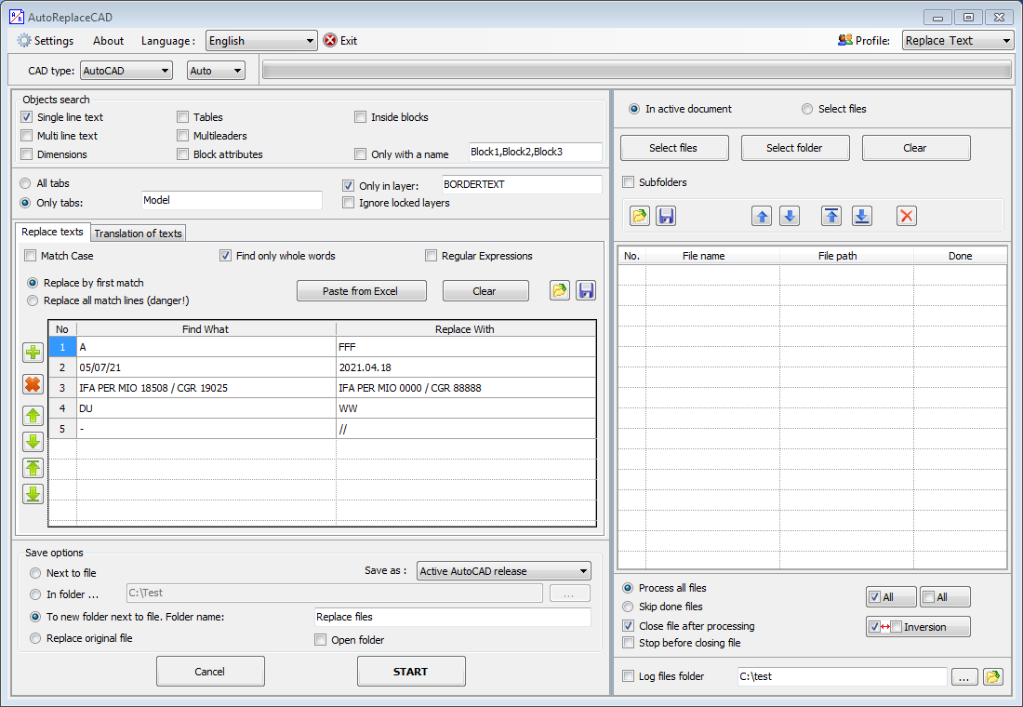
Task: Select the All tabs radio button
Action: [x=25, y=183]
